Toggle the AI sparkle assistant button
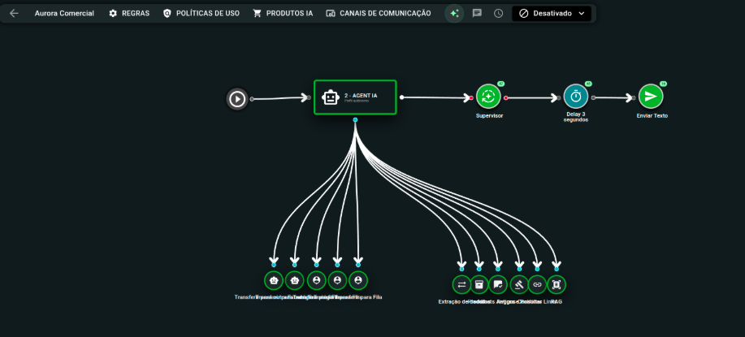This screenshot has height=337, width=745. pos(454,14)
